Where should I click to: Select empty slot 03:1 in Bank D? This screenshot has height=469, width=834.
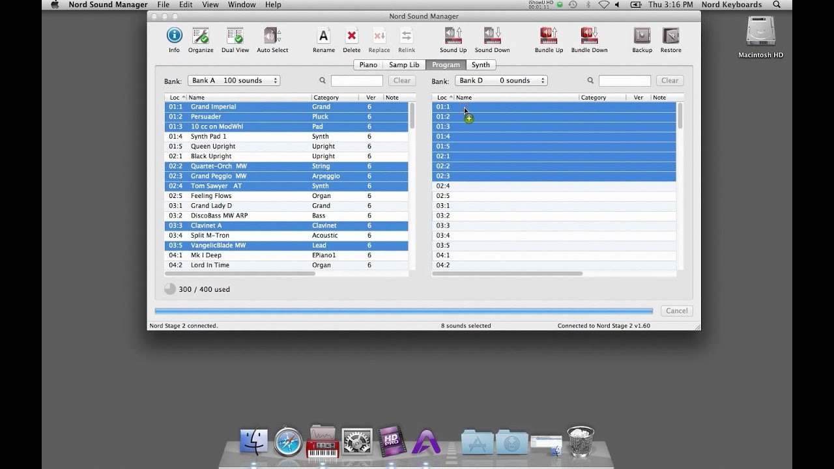[x=554, y=206]
